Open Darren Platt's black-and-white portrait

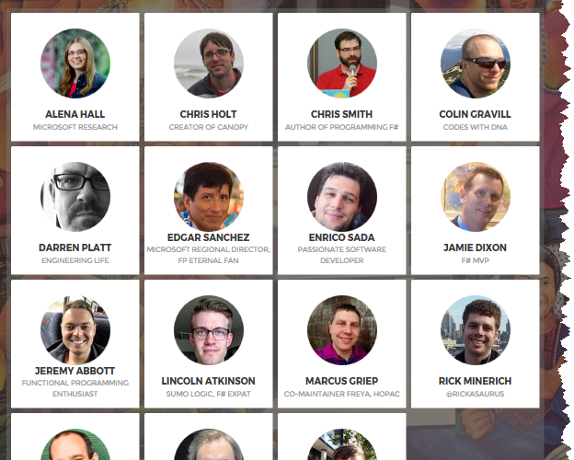pos(75,197)
